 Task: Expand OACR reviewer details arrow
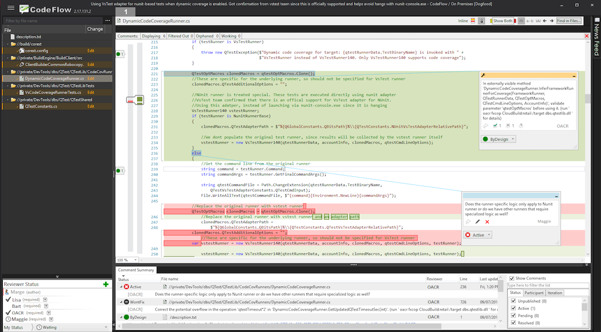pyautogui.click(x=49, y=313)
